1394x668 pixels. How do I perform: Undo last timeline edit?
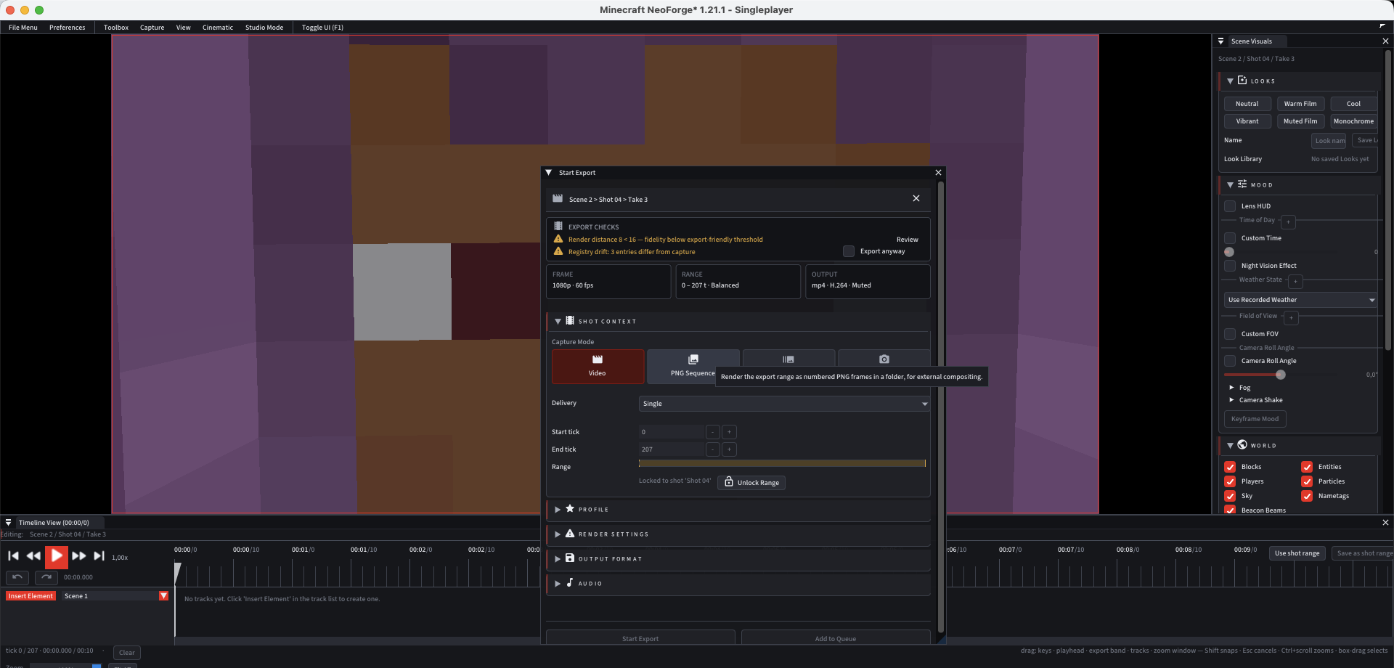pos(17,577)
